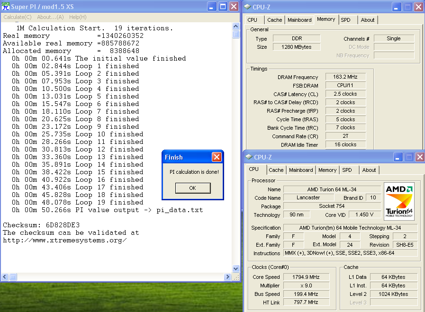425x312 pixels.
Task: Close the Super PI window
Action: pyautogui.click(x=234, y=7)
